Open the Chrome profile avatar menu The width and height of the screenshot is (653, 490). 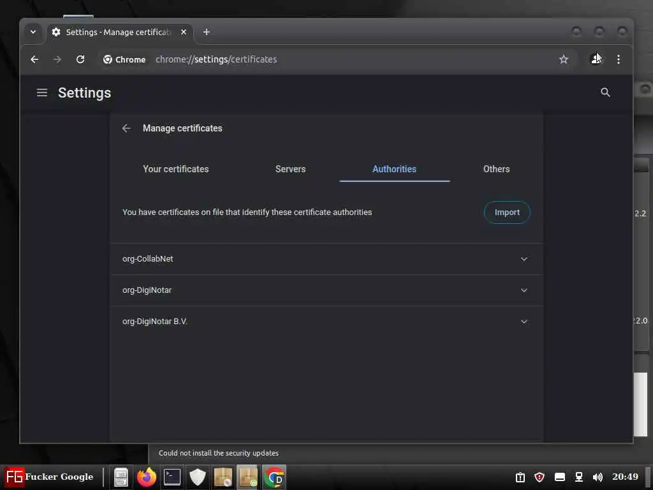596,59
